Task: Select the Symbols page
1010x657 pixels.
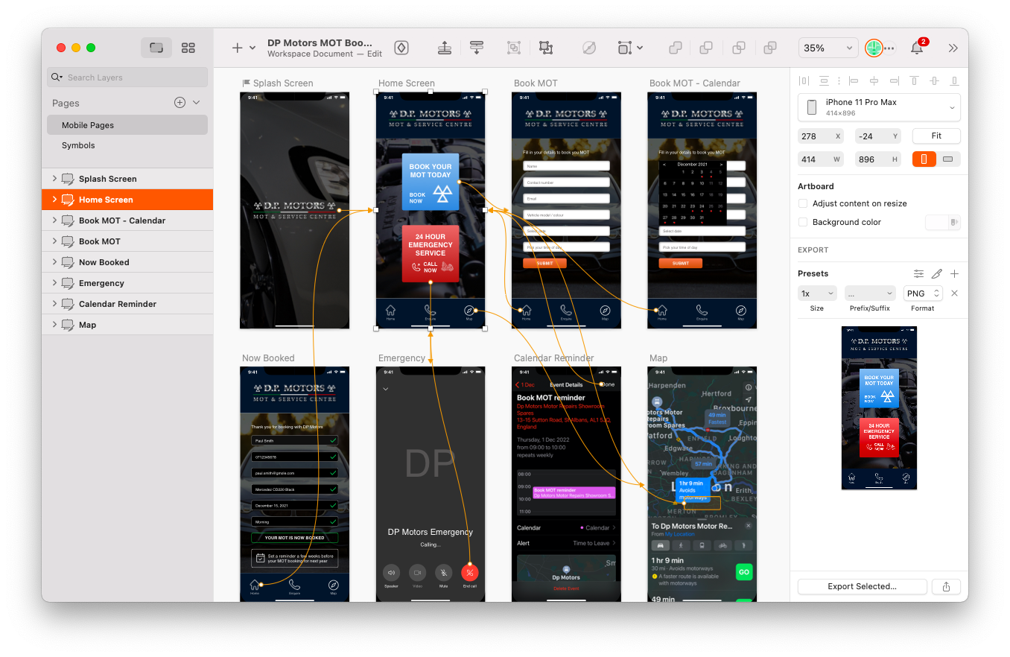Action: (78, 145)
